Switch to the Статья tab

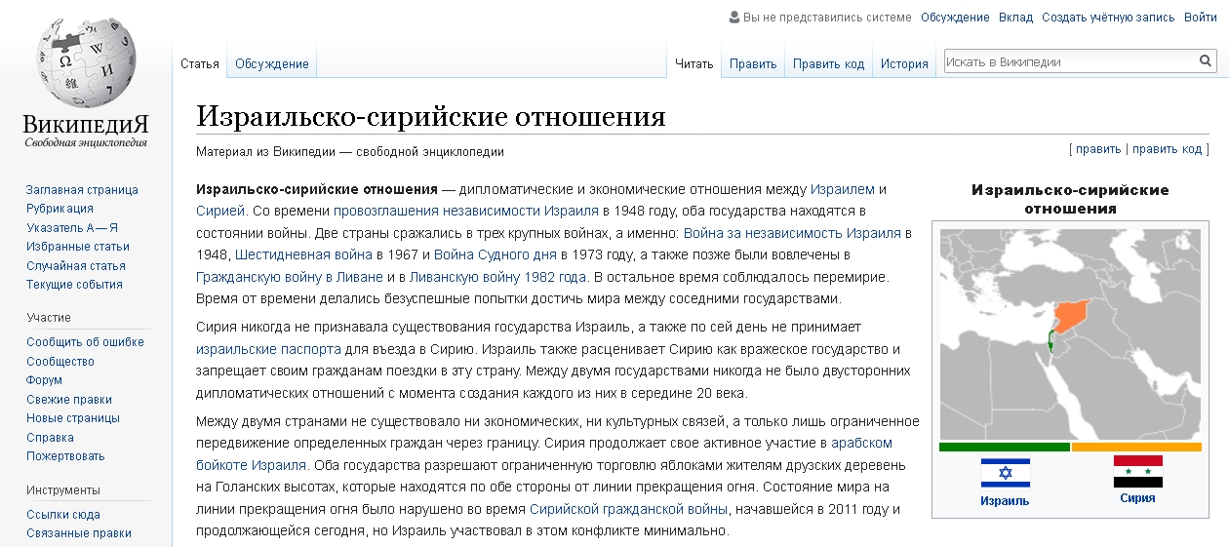[200, 64]
